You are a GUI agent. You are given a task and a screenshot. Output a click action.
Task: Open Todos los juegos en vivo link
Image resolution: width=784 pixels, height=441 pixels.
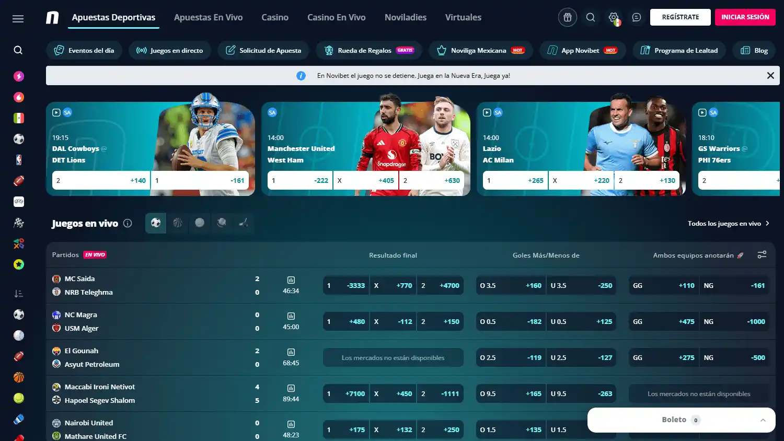click(x=729, y=224)
